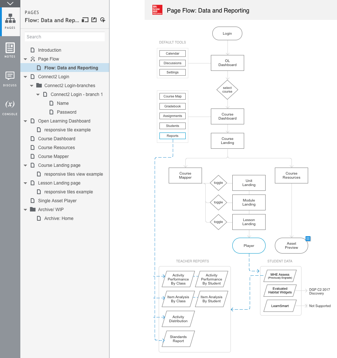Click the select course diamond
Image resolution: width=337 pixels, height=358 pixels.
227,90
